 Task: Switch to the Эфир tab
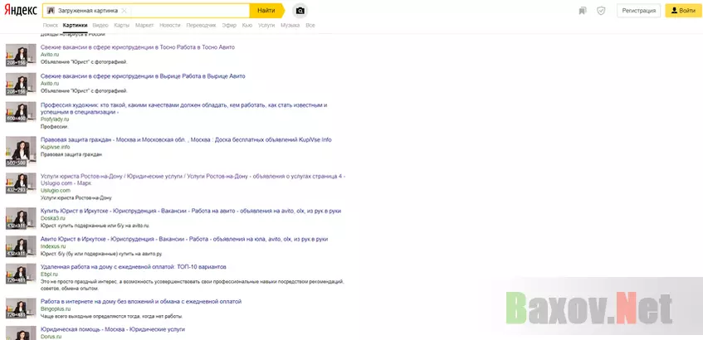click(x=229, y=26)
